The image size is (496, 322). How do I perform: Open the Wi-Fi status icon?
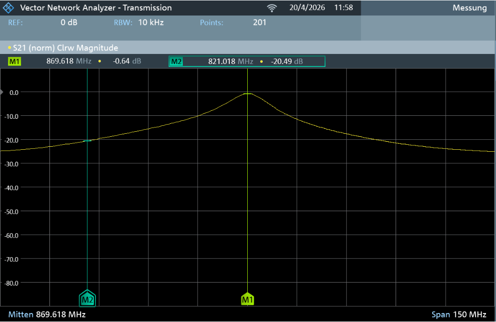(x=272, y=8)
